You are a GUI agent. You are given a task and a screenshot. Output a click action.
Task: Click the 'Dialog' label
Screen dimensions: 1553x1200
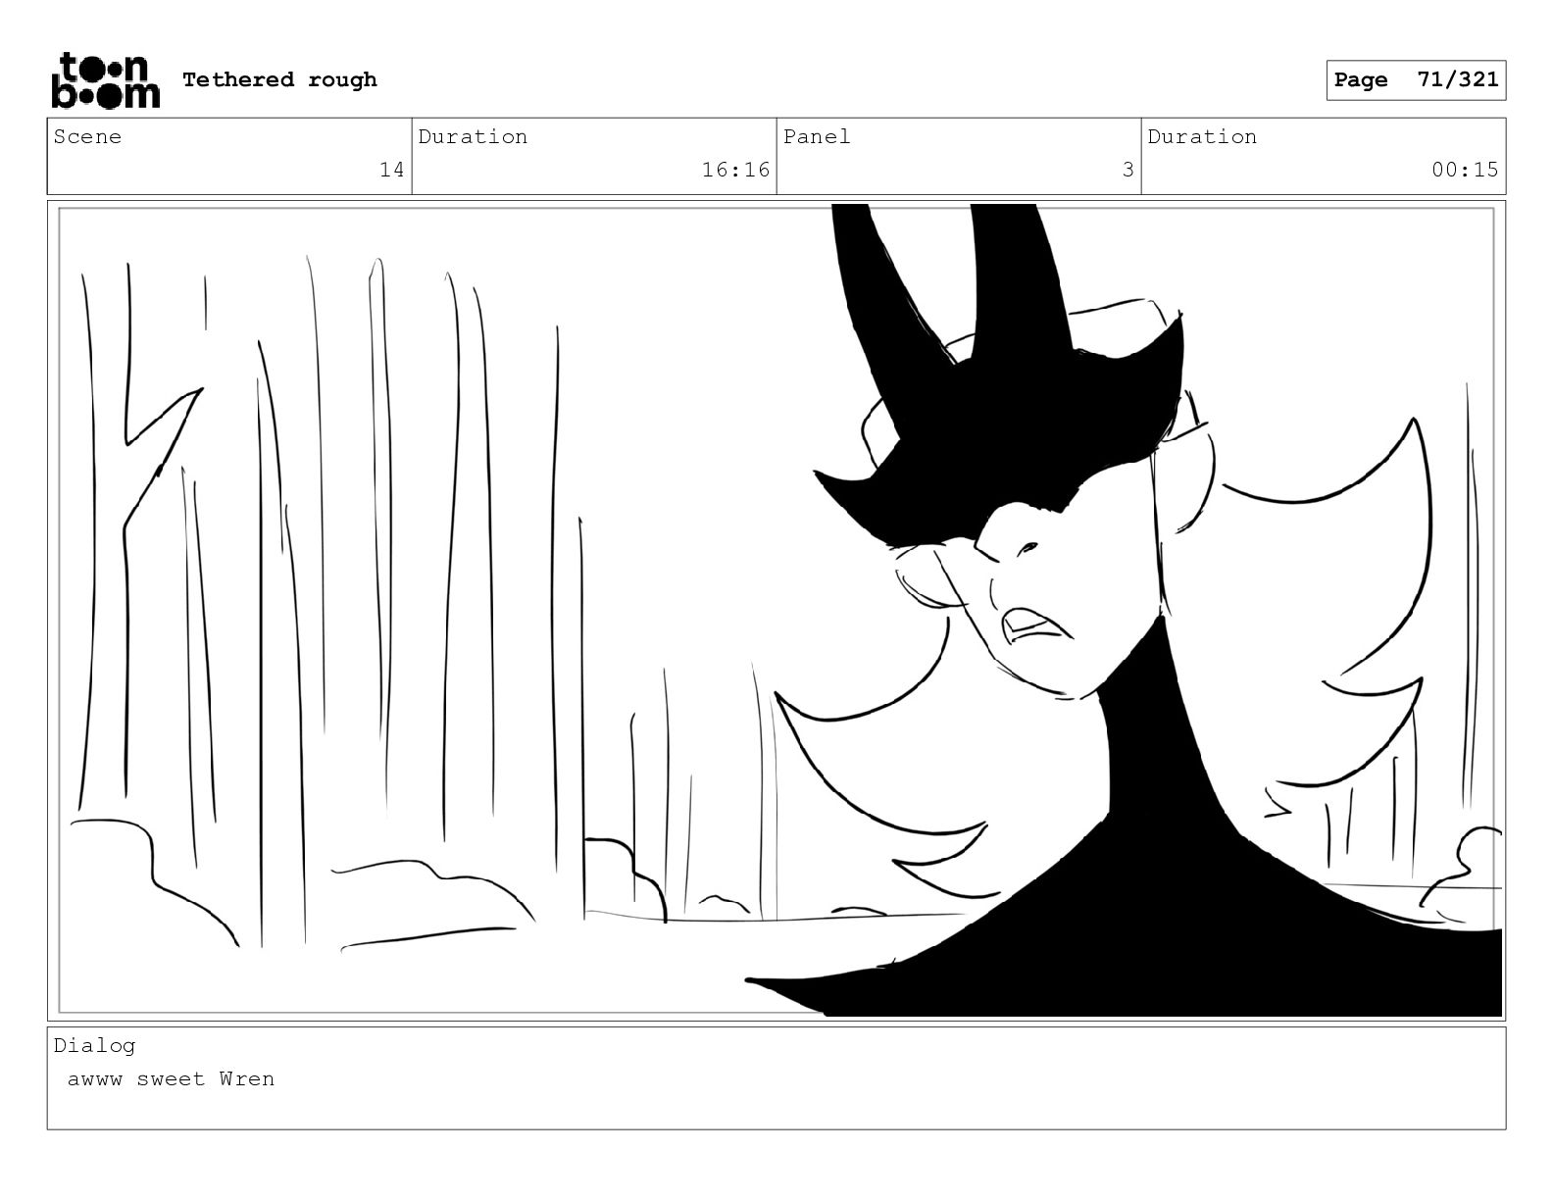click(x=94, y=1045)
